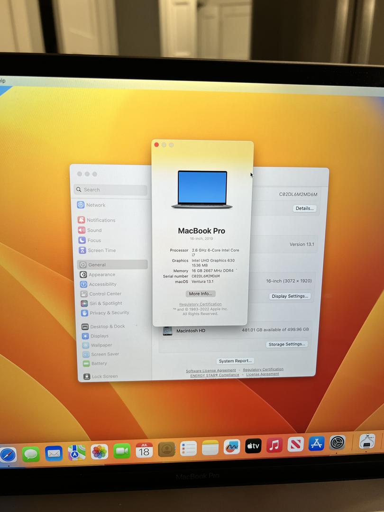Click the Ventura 13.1 macOS text

tap(202, 282)
